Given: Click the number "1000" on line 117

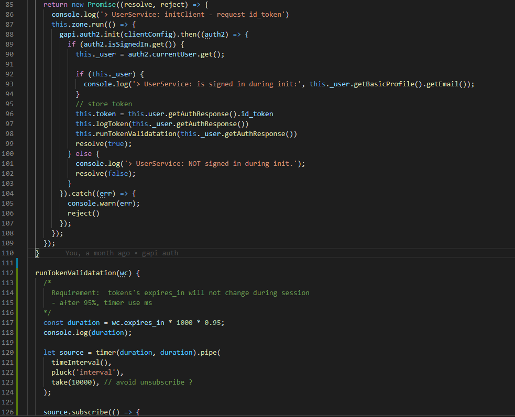Looking at the screenshot, I should 184,322.
